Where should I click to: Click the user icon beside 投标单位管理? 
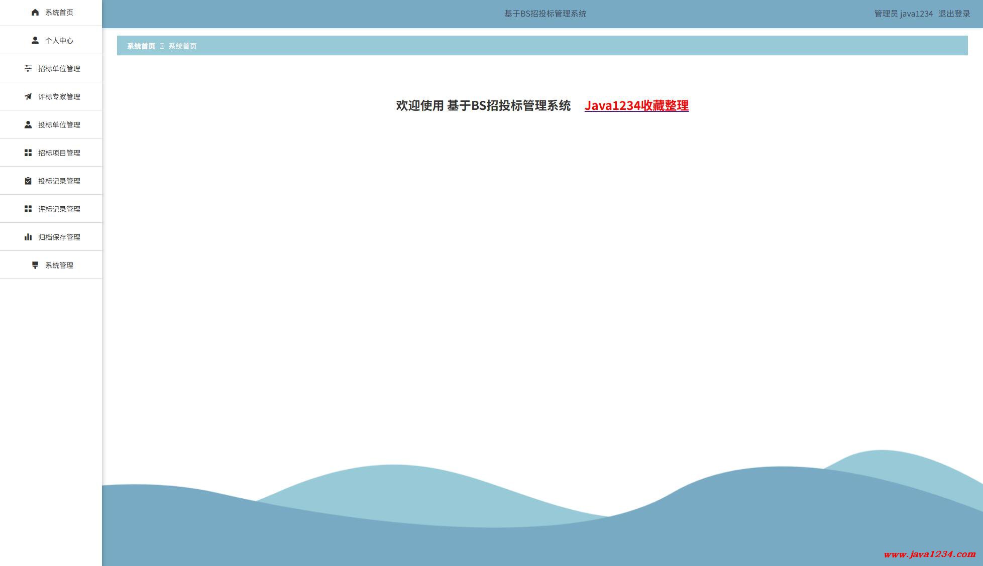pyautogui.click(x=28, y=125)
